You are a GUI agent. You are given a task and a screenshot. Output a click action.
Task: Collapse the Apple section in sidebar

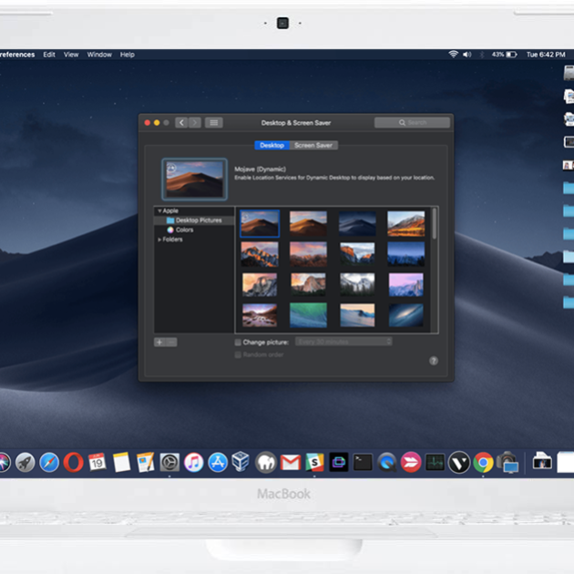point(159,211)
